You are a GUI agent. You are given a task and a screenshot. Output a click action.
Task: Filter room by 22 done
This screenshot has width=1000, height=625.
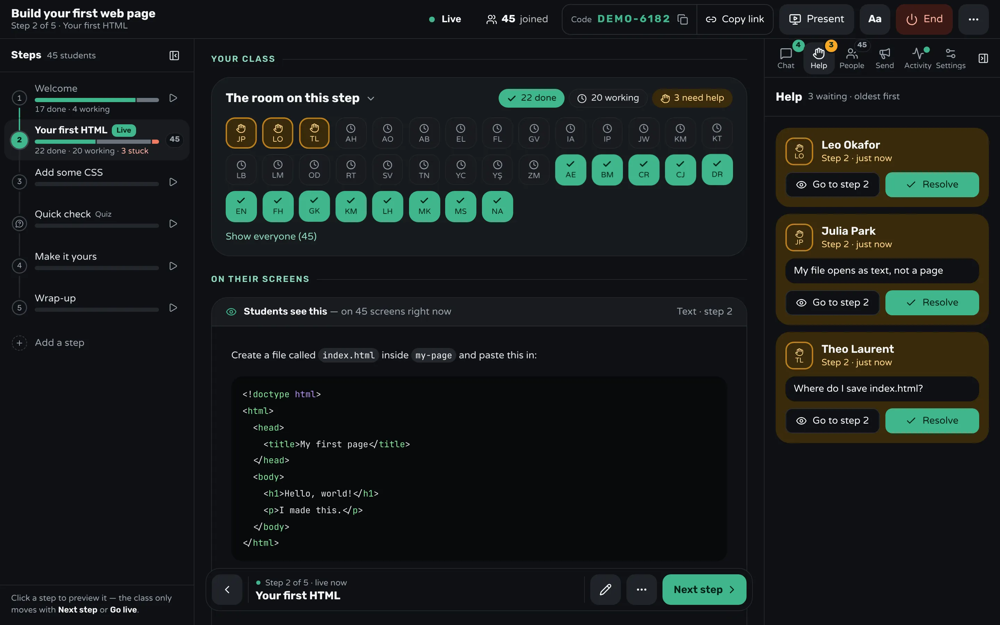[x=531, y=98]
